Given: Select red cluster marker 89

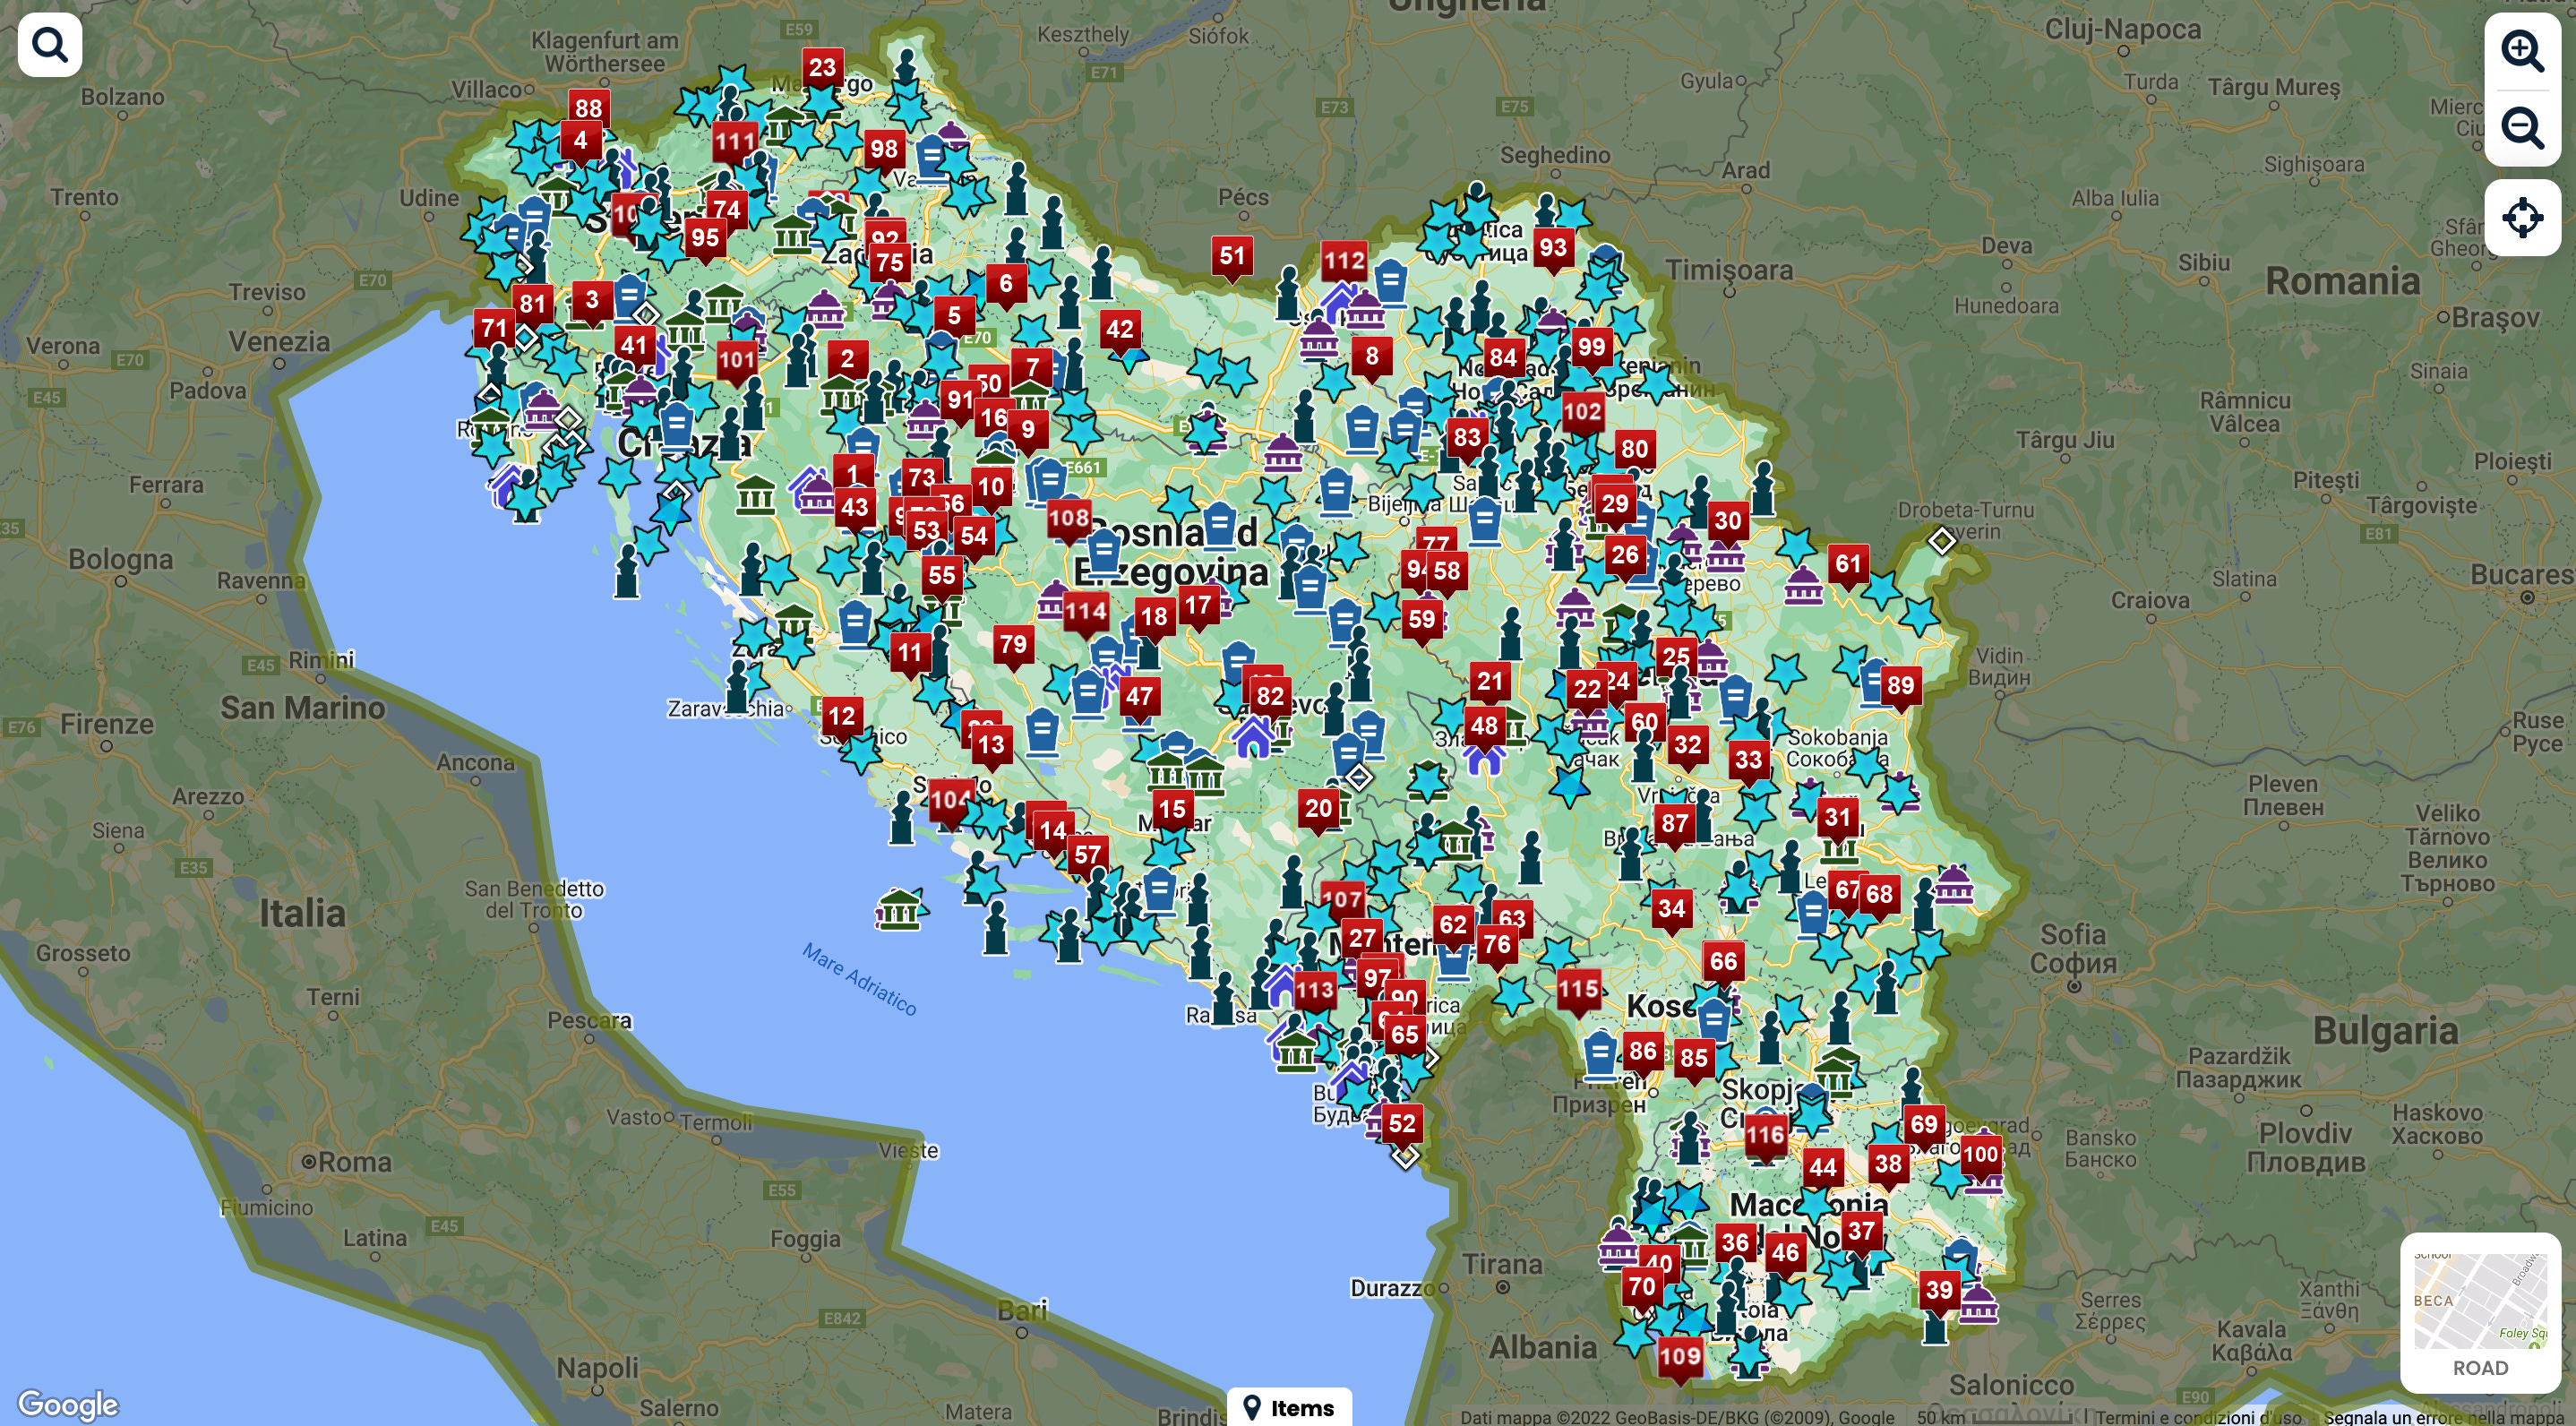Looking at the screenshot, I should tap(1900, 688).
